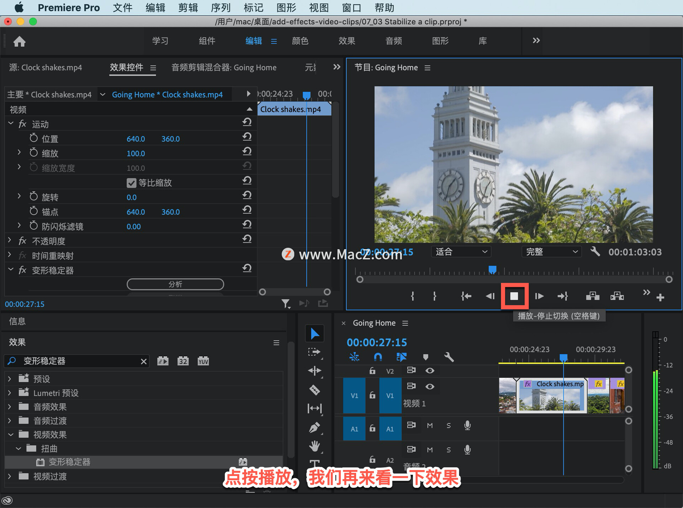Uncheck the 等比缩放 checkbox
Image resolution: width=683 pixels, height=508 pixels.
point(131,183)
